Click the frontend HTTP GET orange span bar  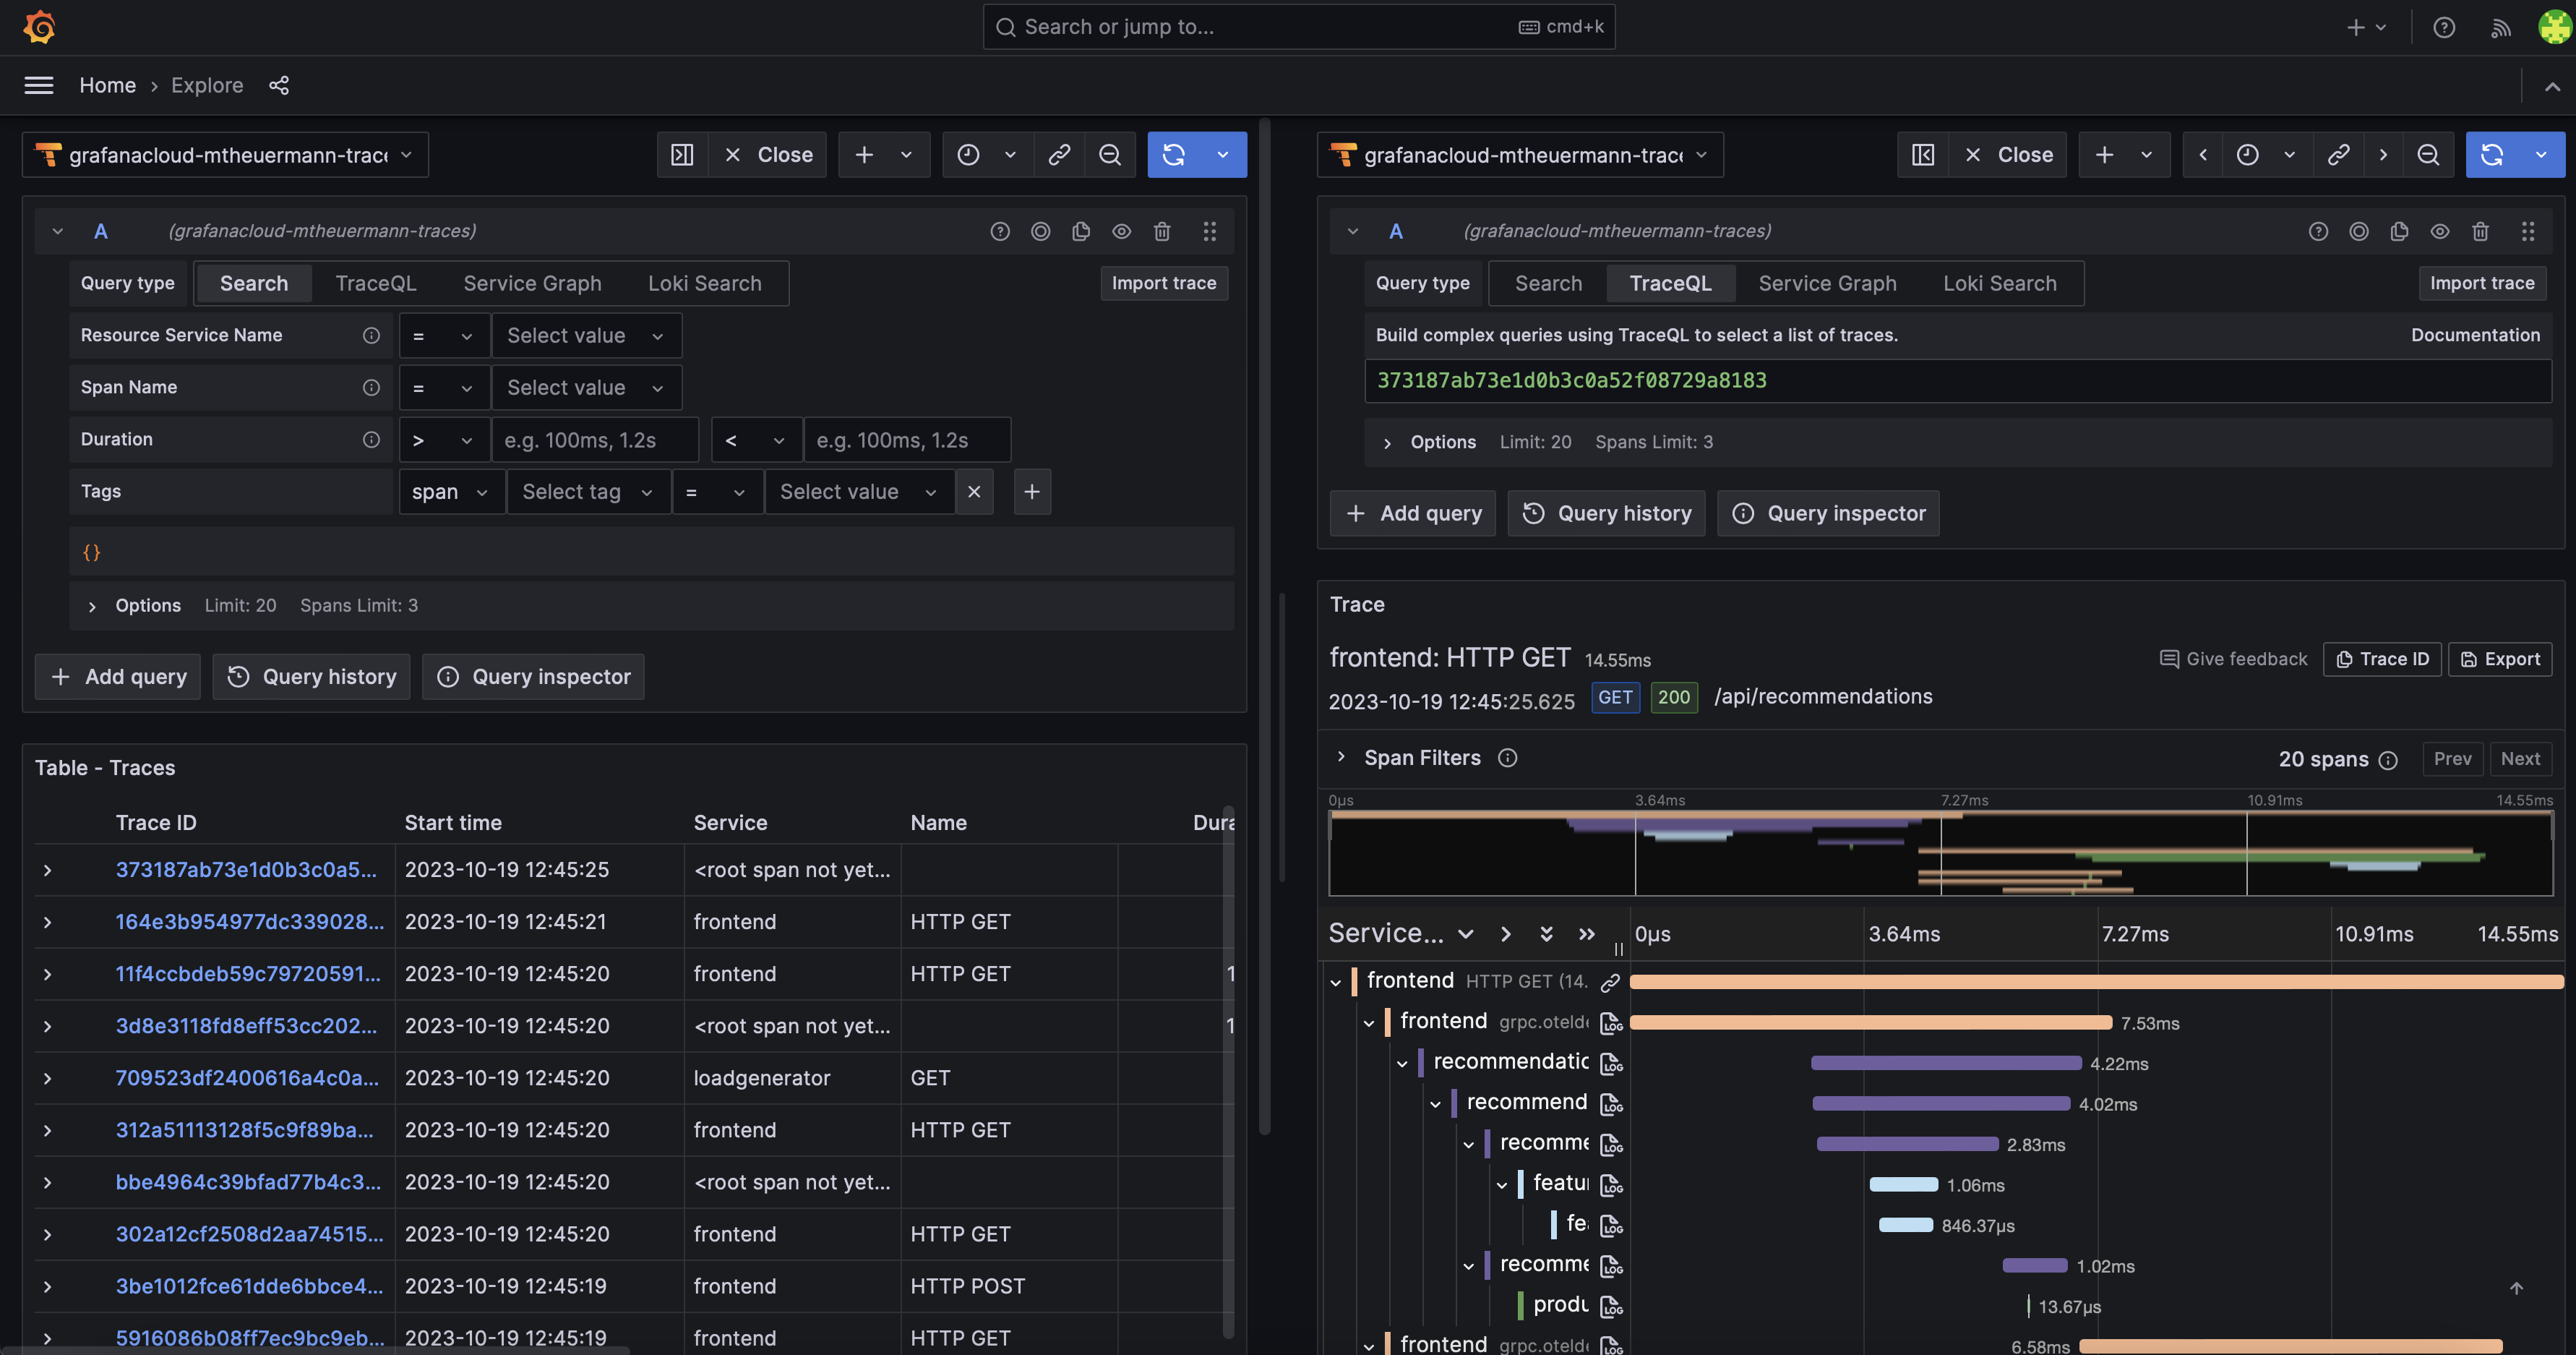(2097, 982)
